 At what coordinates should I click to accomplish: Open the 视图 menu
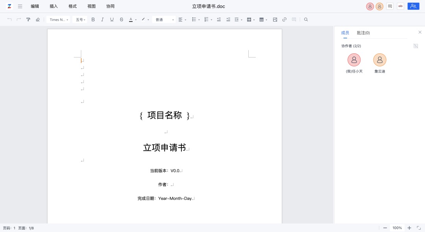click(x=92, y=6)
